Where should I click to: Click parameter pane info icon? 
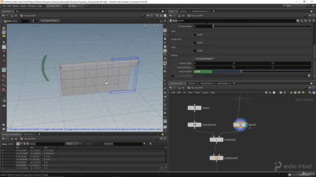pos(310,21)
